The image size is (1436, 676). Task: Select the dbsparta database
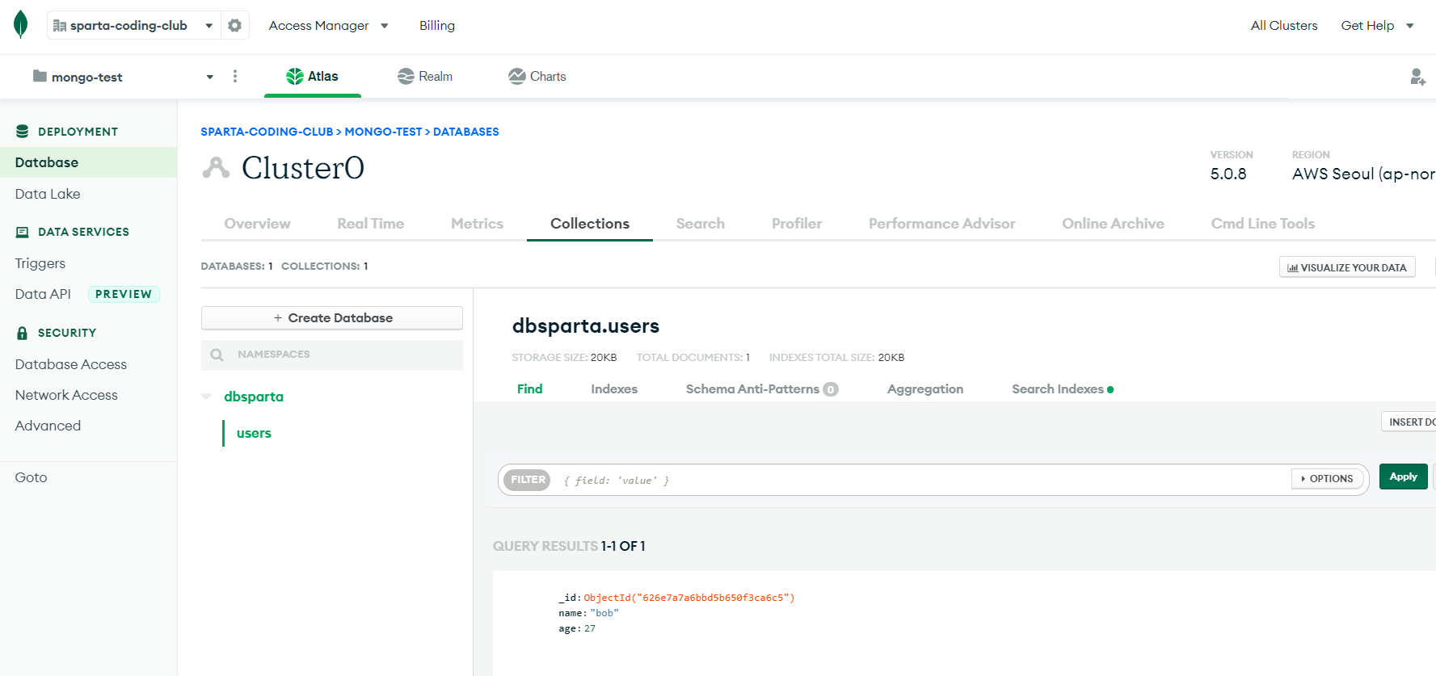pos(254,397)
